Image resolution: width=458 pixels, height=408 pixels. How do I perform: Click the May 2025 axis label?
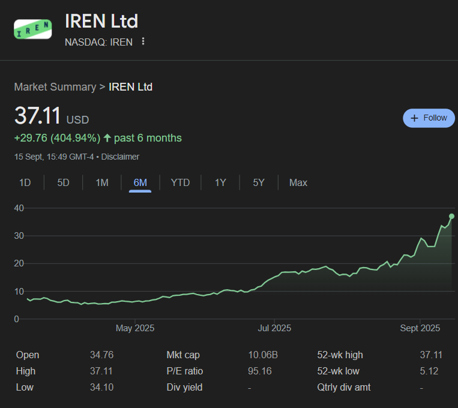tap(135, 328)
